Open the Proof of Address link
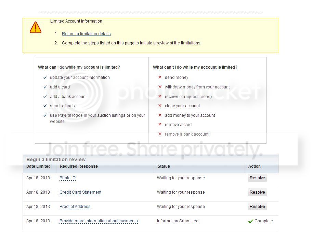Viewport: 313px width, 237px height. (x=75, y=207)
